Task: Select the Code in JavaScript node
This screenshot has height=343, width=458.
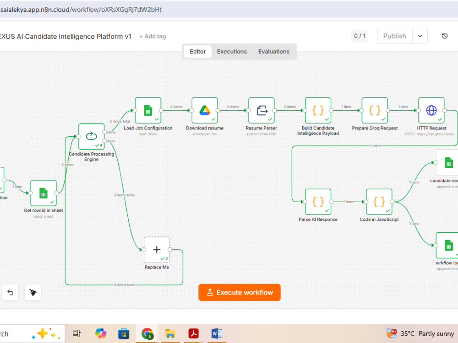Action: coord(379,202)
